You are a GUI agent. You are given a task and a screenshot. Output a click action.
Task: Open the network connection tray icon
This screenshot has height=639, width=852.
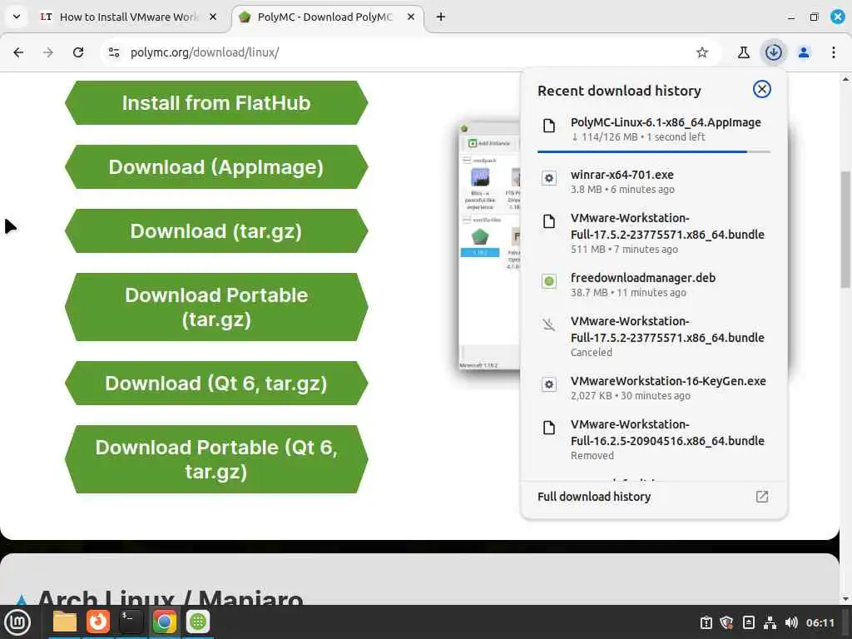pyautogui.click(x=770, y=622)
